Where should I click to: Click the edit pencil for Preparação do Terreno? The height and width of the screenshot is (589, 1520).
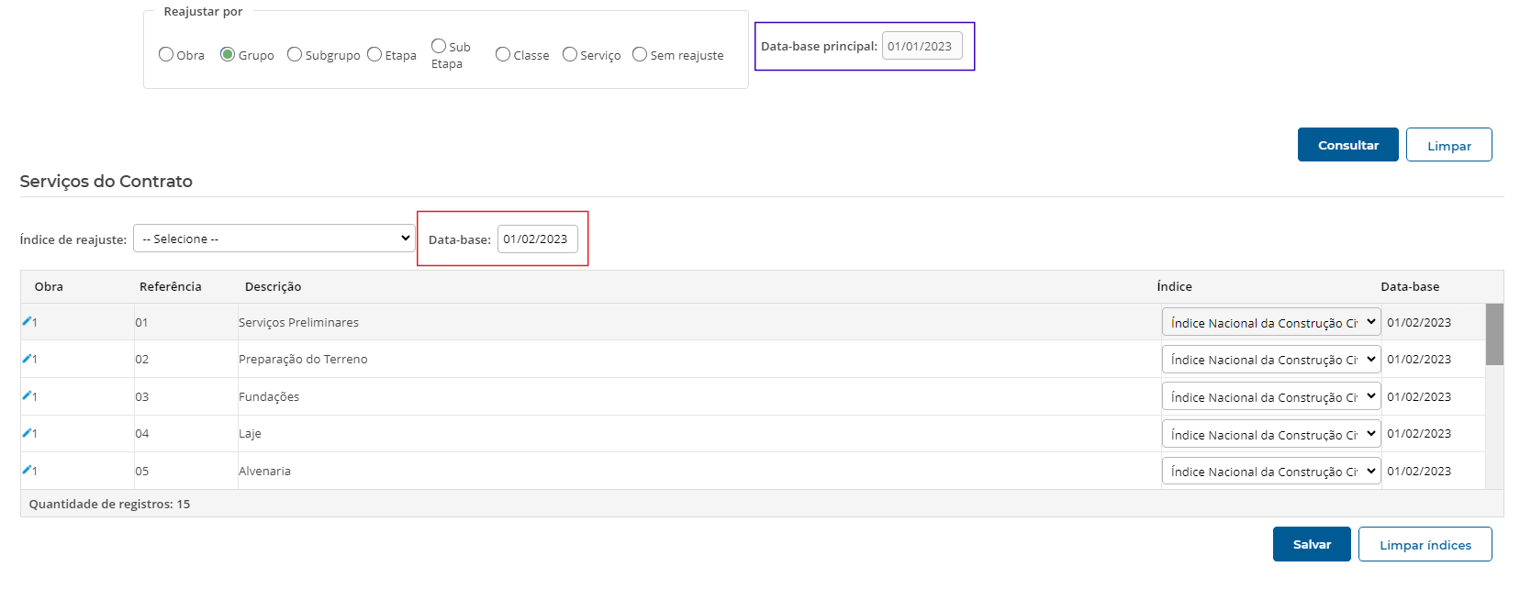(28, 359)
